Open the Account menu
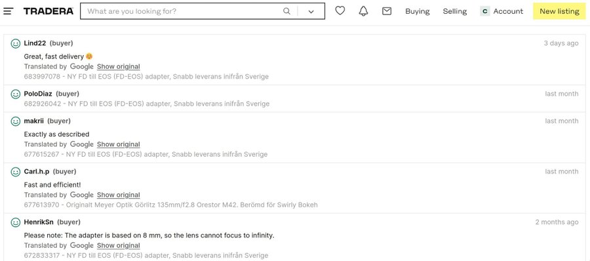The image size is (590, 261). tap(501, 11)
